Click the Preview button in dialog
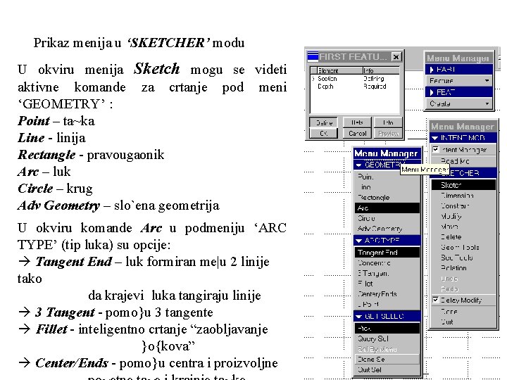Screen dimensions: 507x380 click(x=388, y=133)
